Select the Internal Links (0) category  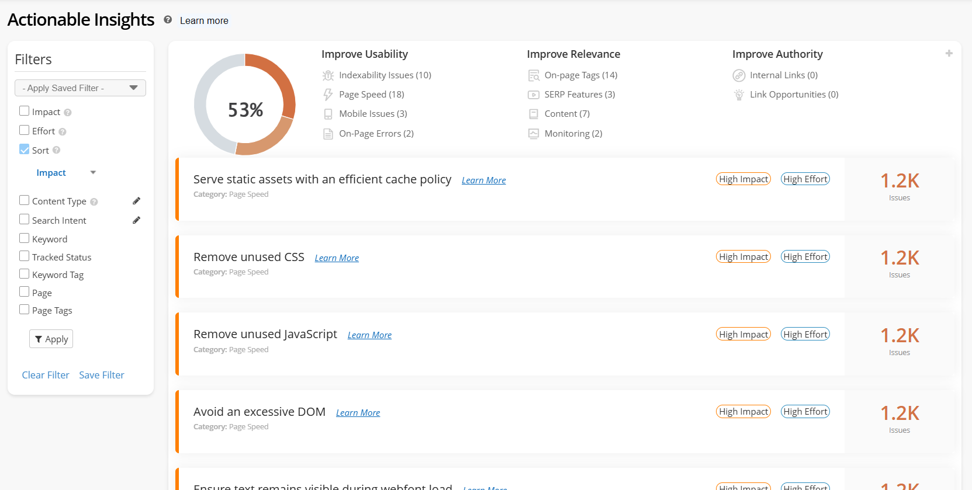tap(783, 75)
